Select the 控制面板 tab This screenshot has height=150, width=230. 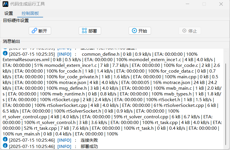[30, 13]
